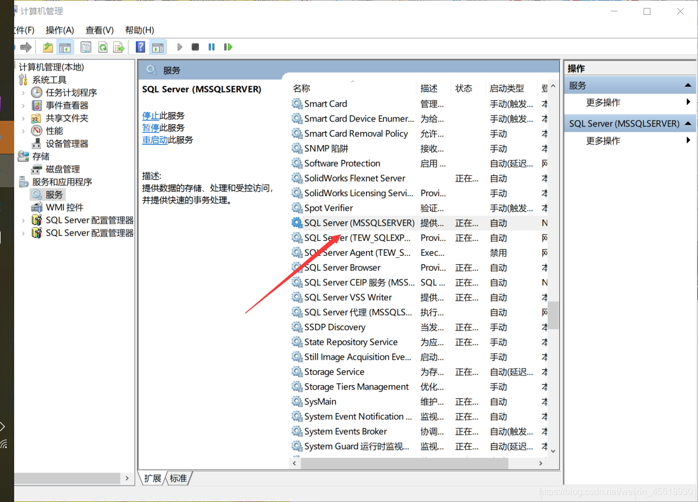
Task: Sort by the 启动类型 column header
Action: click(x=507, y=88)
